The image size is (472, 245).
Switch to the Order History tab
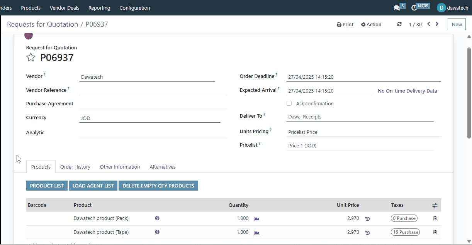[x=75, y=167]
